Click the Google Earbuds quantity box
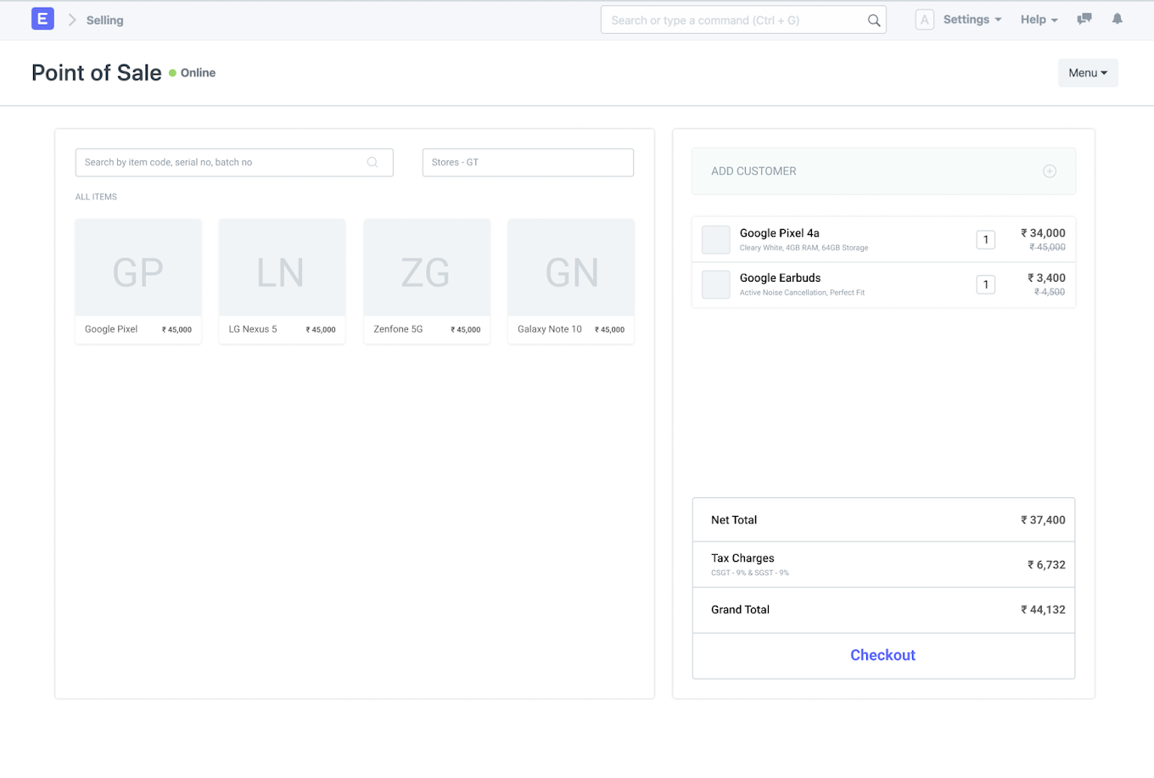 tap(985, 284)
